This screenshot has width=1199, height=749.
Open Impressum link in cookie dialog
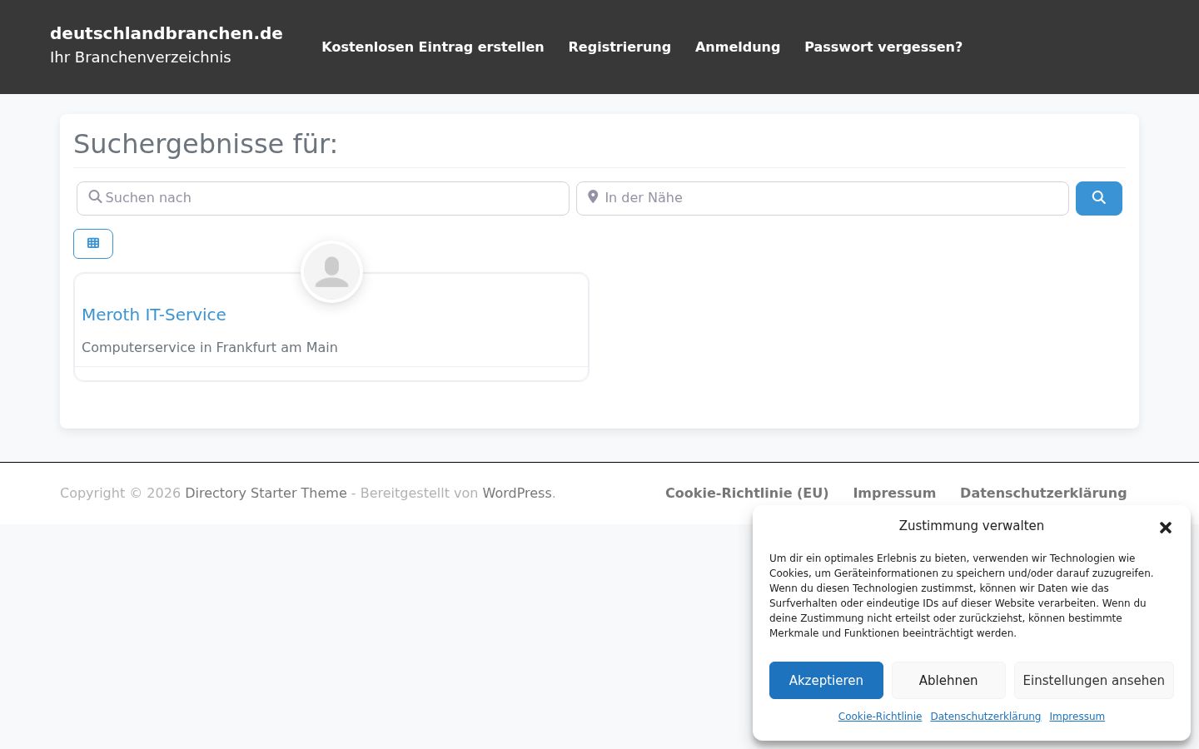pyautogui.click(x=1077, y=717)
